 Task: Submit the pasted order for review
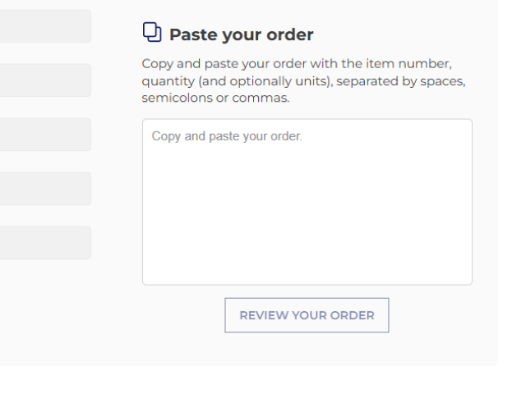307,315
